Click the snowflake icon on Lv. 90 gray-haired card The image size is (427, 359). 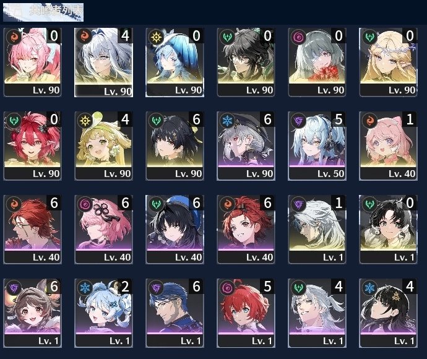(x=227, y=121)
